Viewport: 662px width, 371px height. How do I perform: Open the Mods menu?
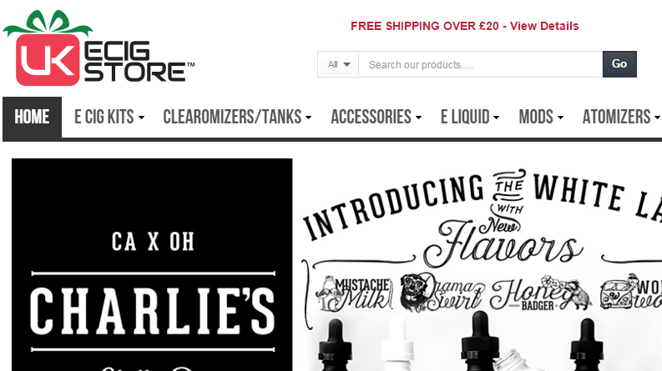(x=541, y=118)
